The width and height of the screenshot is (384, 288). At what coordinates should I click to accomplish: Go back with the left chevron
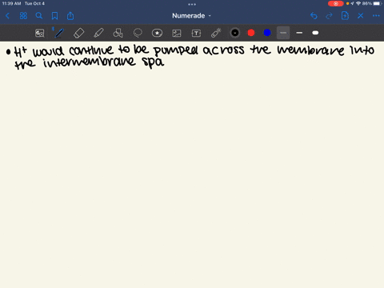tap(7, 16)
